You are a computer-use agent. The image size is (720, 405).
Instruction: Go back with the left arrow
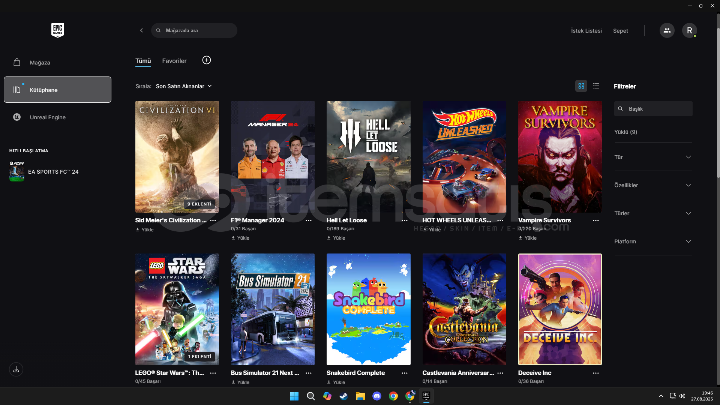click(141, 30)
